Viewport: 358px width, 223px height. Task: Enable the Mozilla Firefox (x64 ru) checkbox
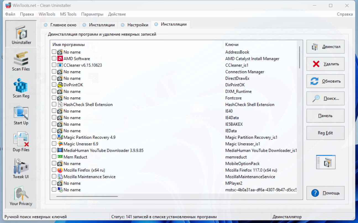point(54,170)
